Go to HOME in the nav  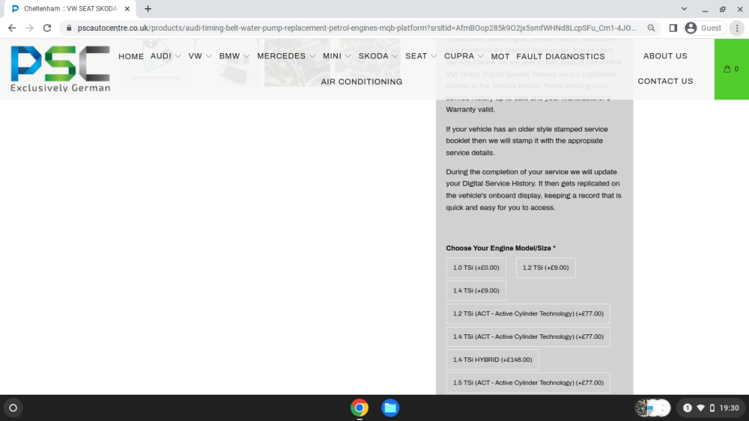(131, 56)
